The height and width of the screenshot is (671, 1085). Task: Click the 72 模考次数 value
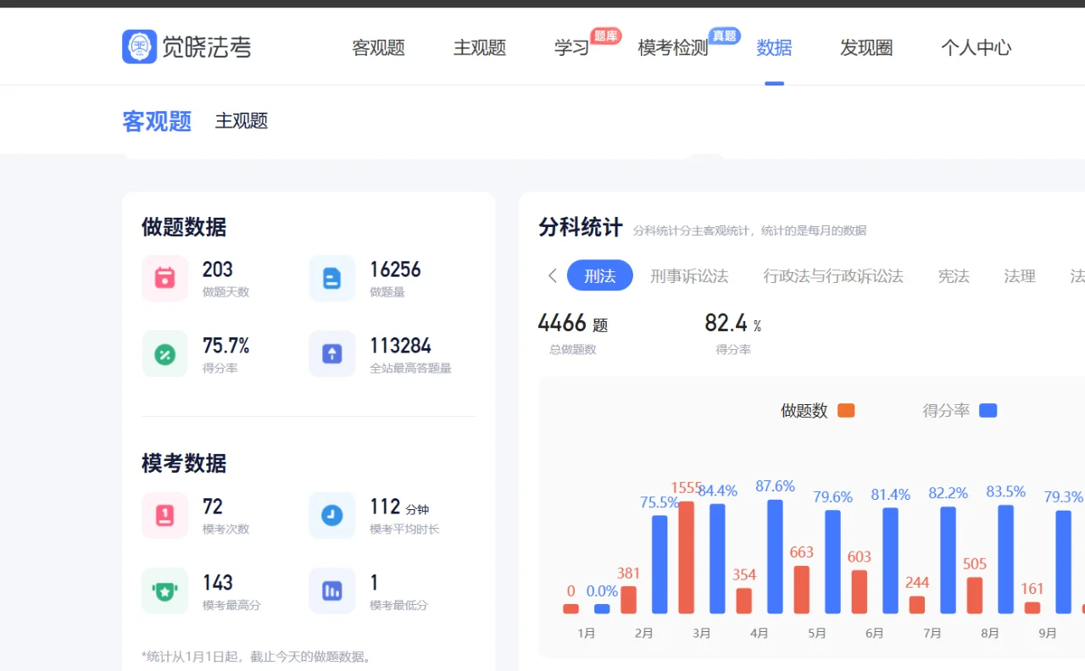[213, 507]
